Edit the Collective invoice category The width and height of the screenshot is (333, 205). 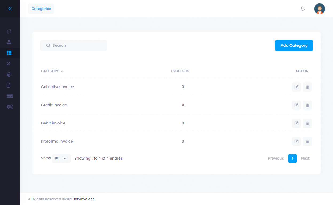[296, 87]
